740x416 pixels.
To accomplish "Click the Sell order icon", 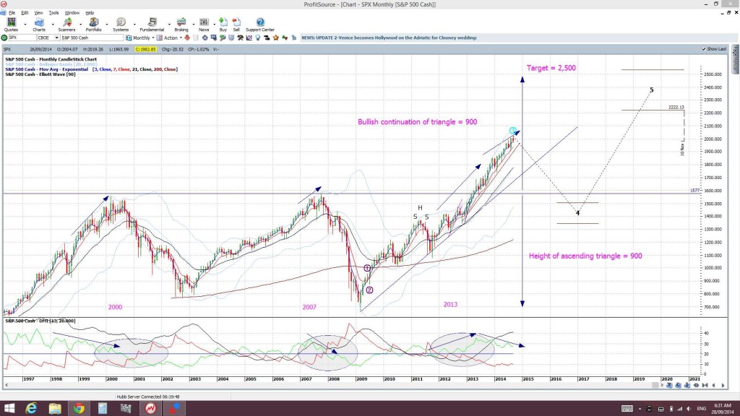I will (236, 25).
